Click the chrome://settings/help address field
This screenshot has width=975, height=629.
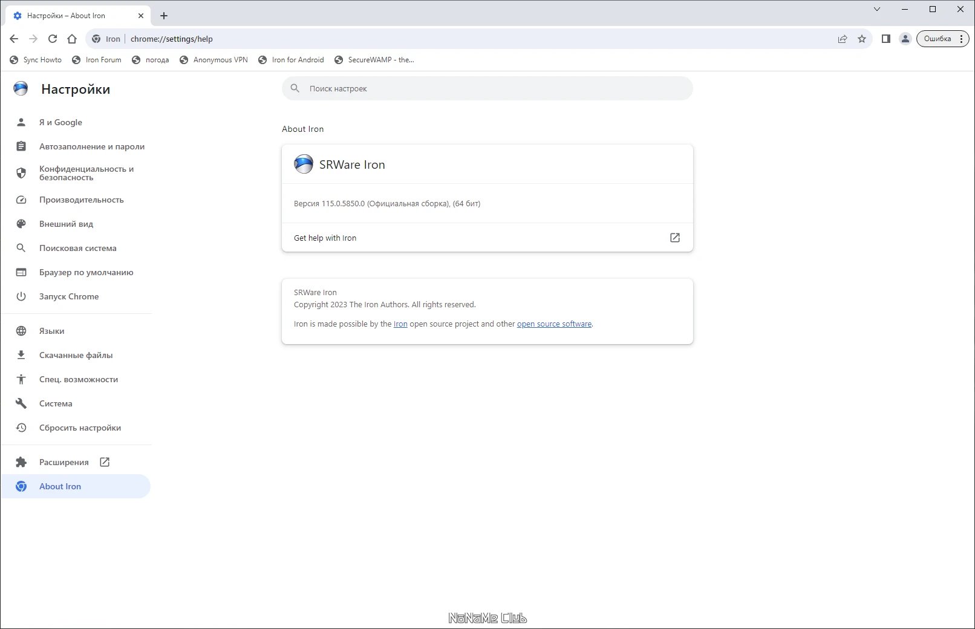click(478, 39)
